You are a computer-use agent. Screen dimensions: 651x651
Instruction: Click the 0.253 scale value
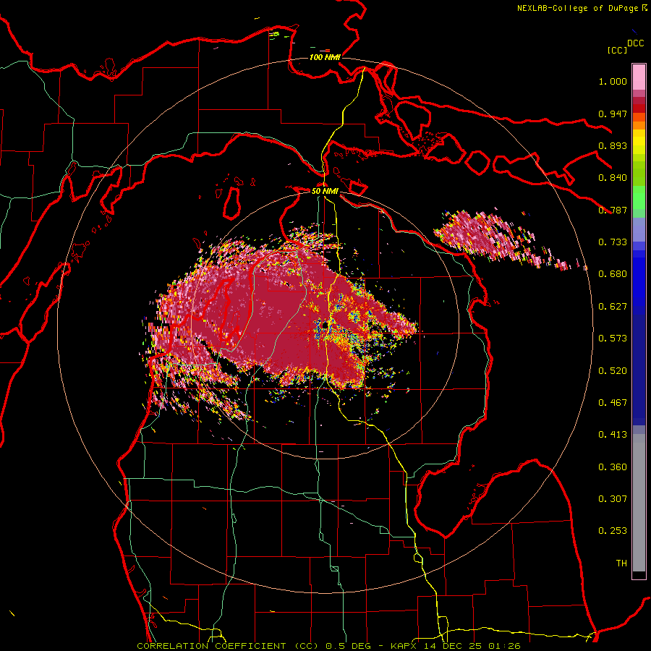(613, 531)
